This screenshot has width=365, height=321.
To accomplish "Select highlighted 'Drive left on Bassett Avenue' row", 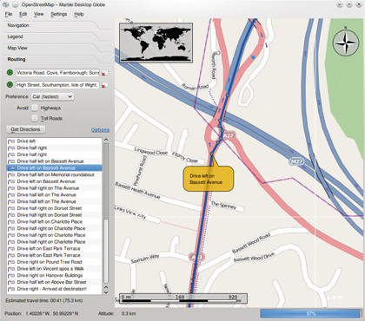I will [x=55, y=167].
